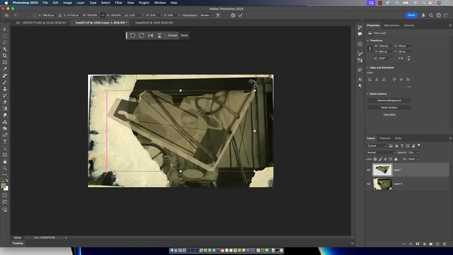The image size is (453, 255).
Task: Cancel transform with circle-slash icon
Action: pos(233,15)
